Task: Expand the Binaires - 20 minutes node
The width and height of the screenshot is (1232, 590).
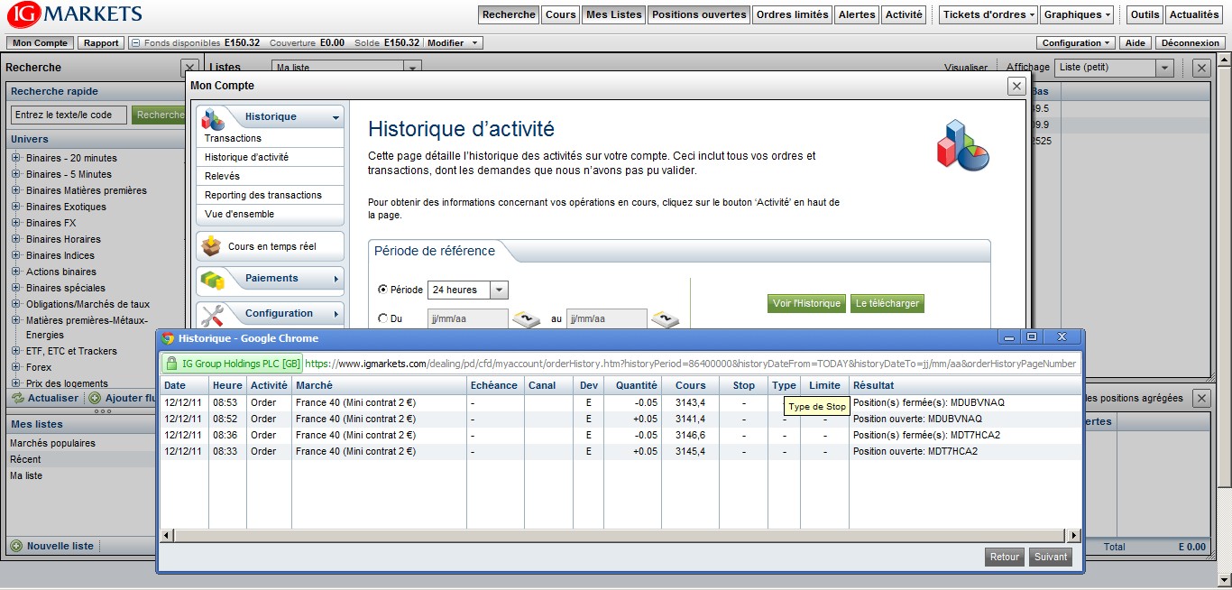Action: 16,158
